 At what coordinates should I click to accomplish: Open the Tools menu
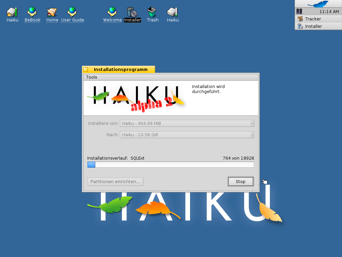pyautogui.click(x=92, y=77)
